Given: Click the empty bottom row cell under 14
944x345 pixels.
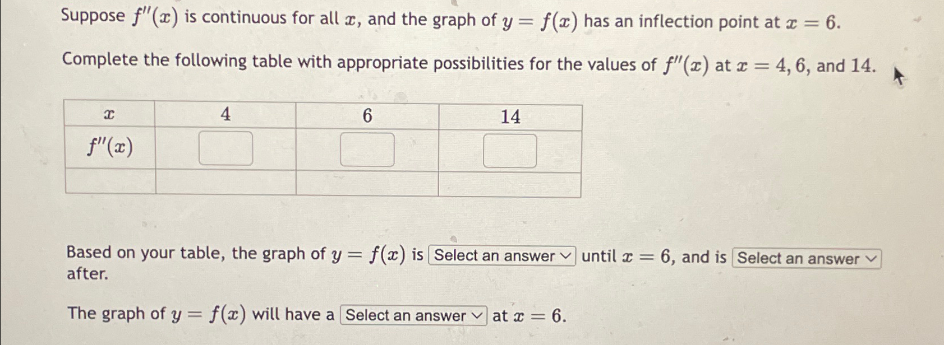Looking at the screenshot, I should 510,183.
